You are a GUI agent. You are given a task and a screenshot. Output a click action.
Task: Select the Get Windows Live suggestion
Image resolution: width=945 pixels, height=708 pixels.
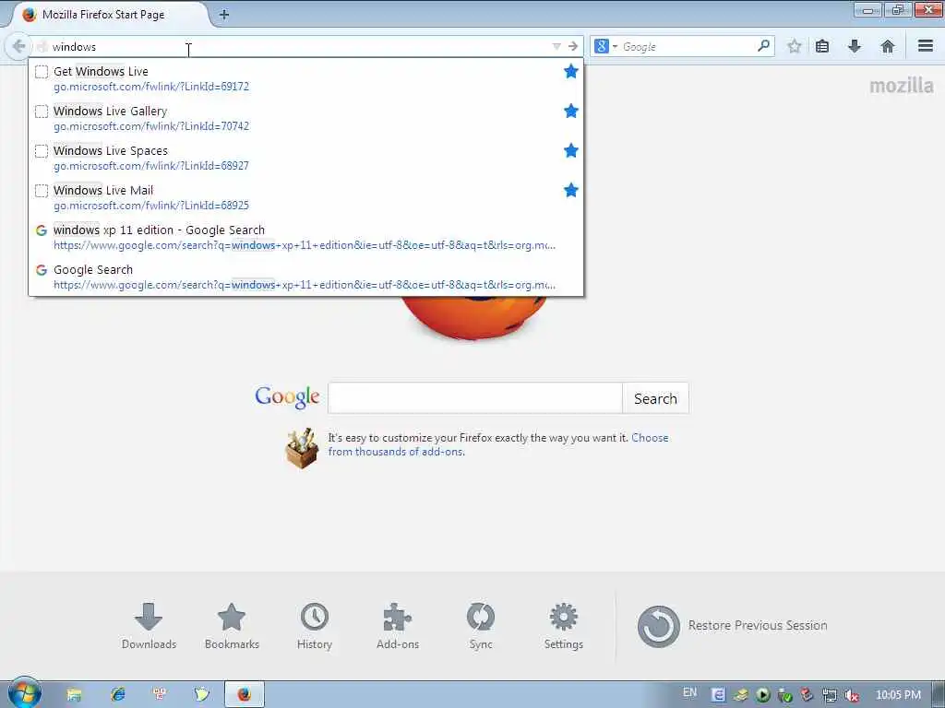(306, 78)
